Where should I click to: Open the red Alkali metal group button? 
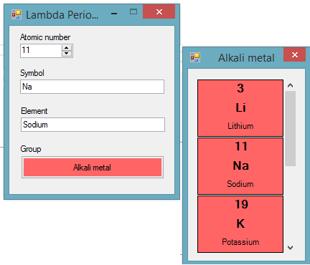point(93,168)
